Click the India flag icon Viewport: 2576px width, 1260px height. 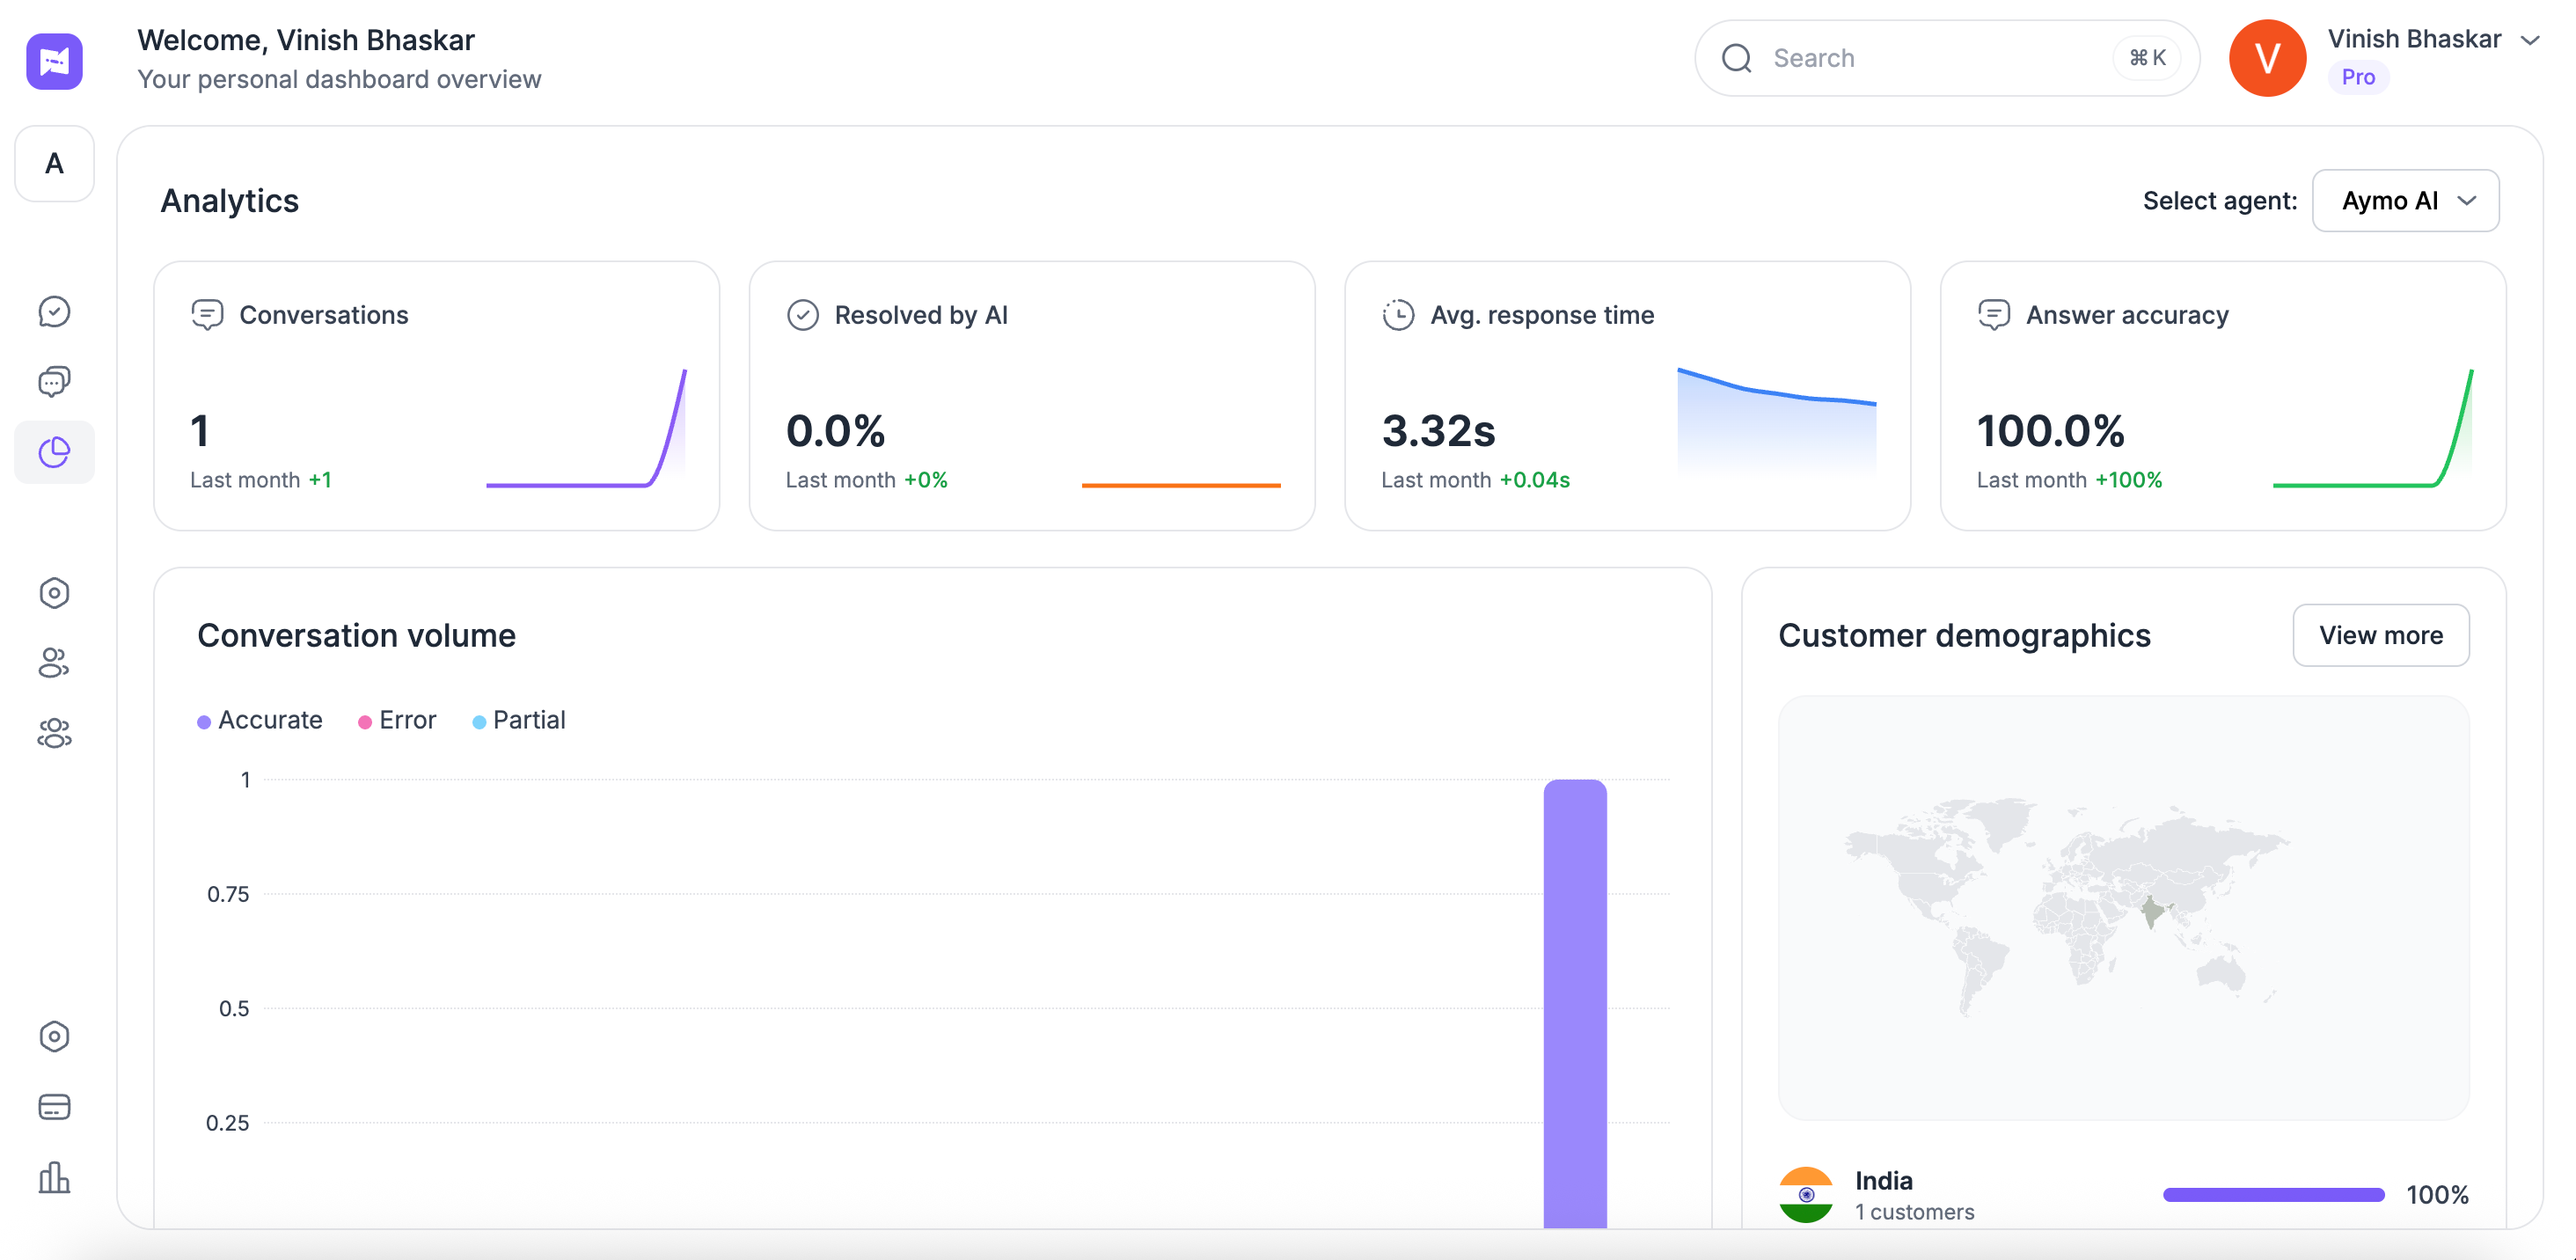[1806, 1195]
